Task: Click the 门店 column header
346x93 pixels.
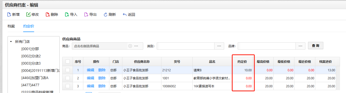Action: click(116, 62)
